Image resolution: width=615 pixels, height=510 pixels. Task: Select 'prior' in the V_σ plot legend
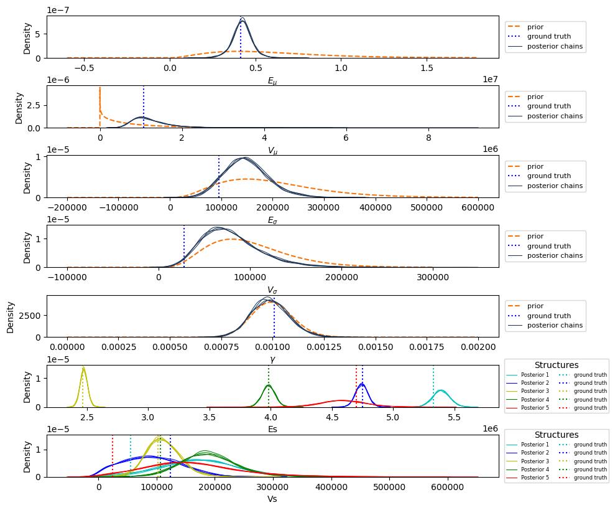pos(535,236)
